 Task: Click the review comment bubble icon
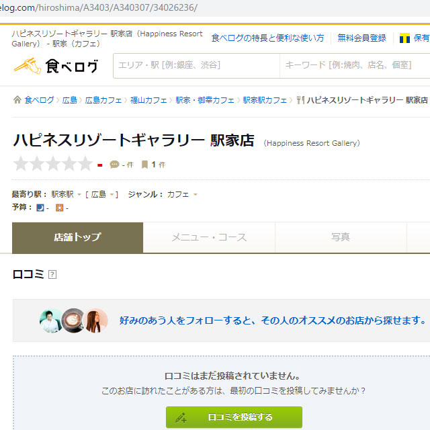click(114, 164)
